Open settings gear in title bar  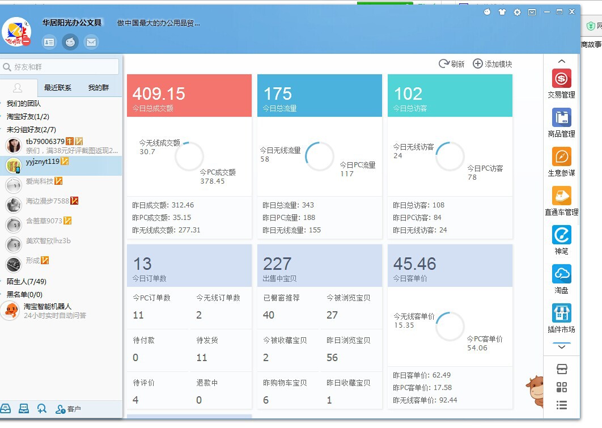tap(517, 12)
